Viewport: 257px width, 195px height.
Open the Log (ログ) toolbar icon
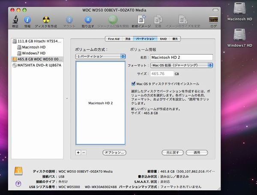(x=213, y=20)
